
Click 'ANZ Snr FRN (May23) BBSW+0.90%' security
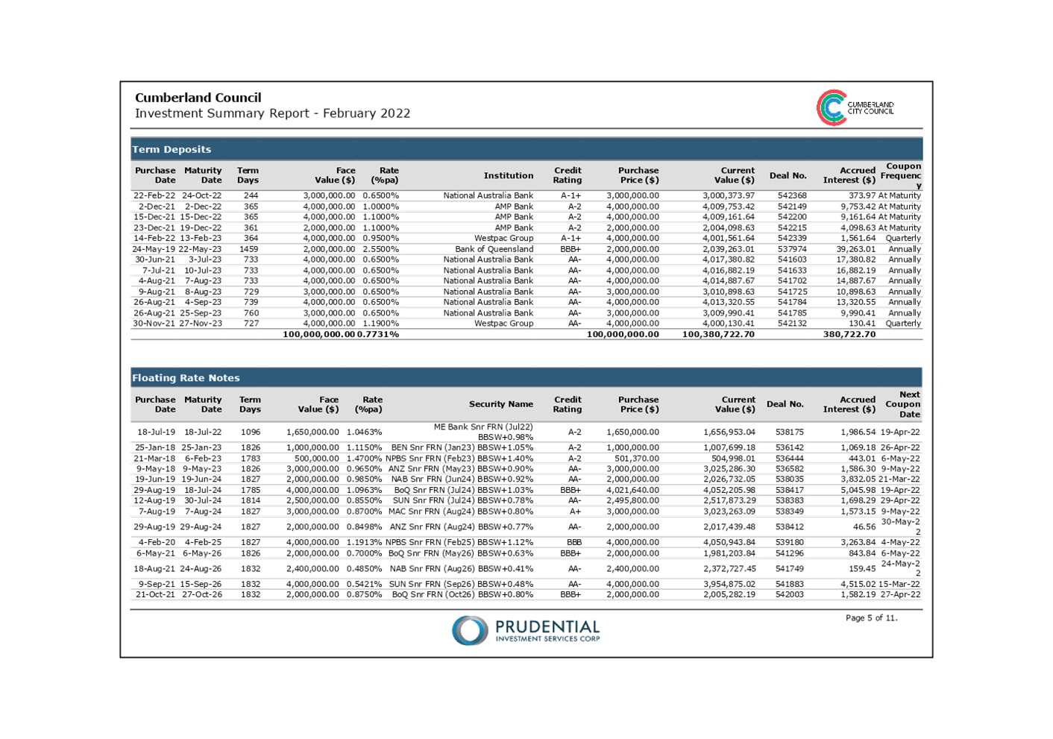(x=460, y=469)
